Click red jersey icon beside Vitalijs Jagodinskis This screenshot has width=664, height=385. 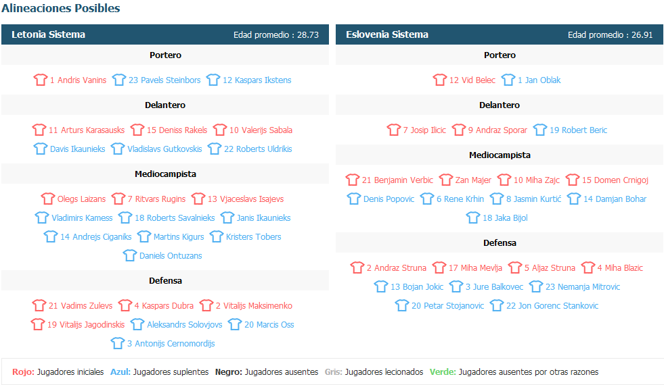coord(38,325)
